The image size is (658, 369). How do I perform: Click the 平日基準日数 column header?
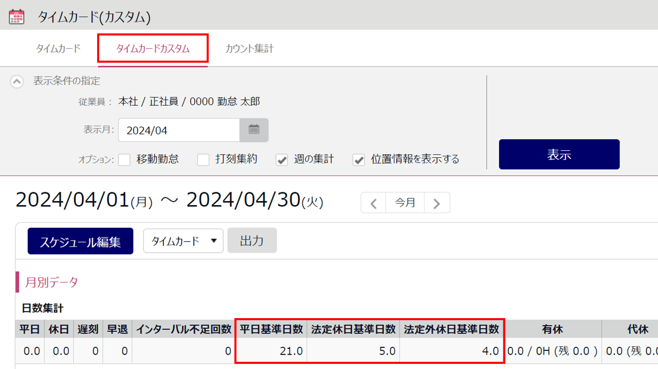pos(271,329)
